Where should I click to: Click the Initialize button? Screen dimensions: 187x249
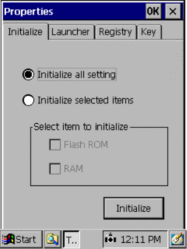tap(134, 208)
